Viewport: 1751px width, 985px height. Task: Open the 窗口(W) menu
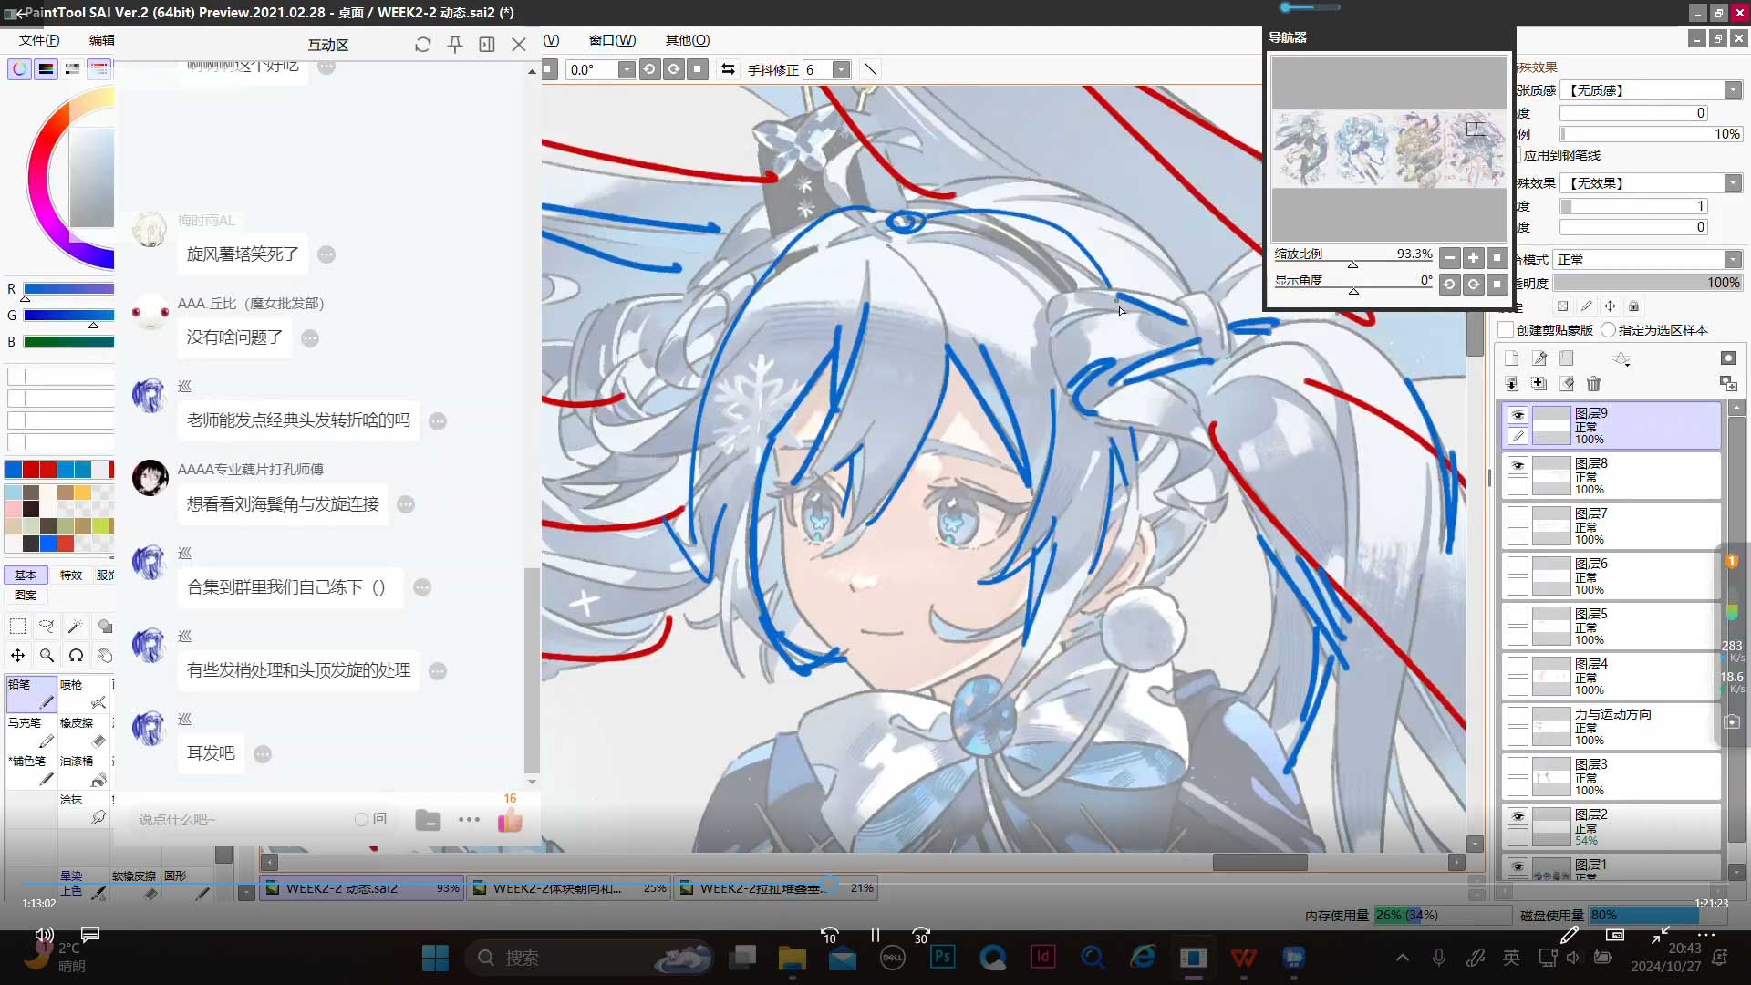point(612,40)
